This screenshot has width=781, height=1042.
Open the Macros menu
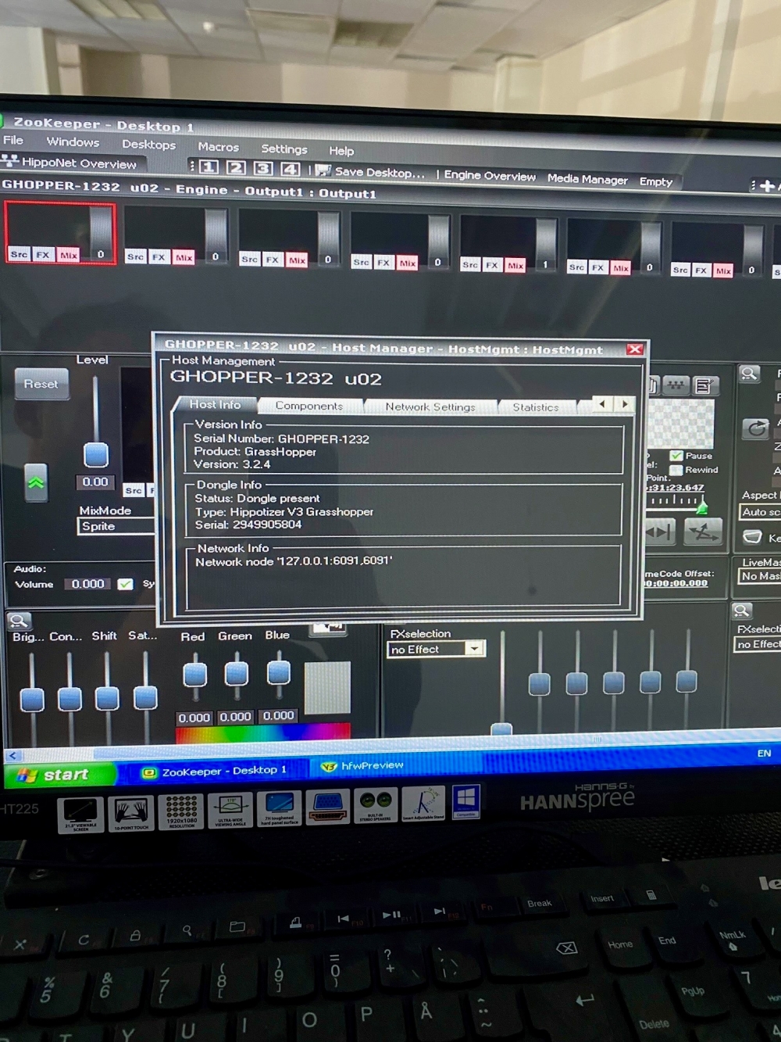tap(218, 147)
